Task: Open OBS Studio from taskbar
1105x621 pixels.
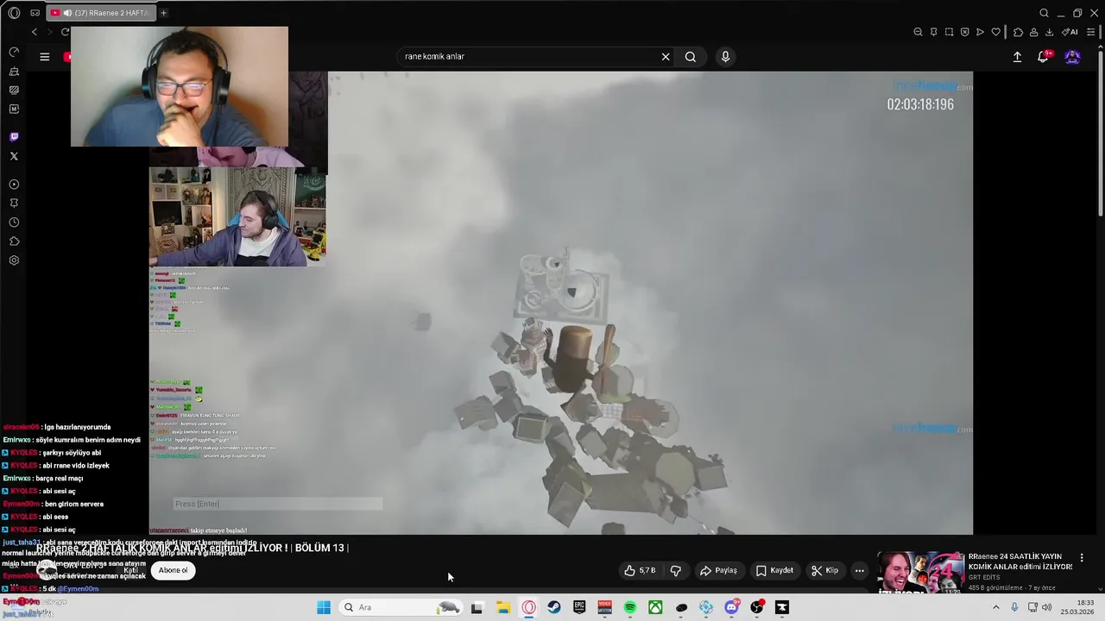Action: [x=757, y=607]
